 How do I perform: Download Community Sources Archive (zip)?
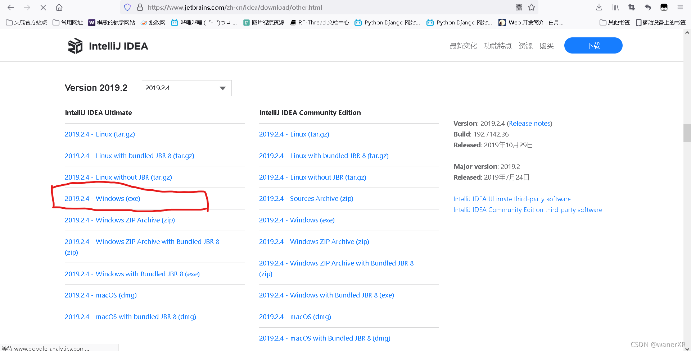(306, 198)
